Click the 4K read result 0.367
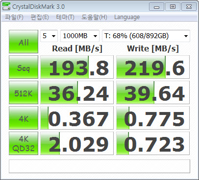The image size is (199, 180). [77, 118]
